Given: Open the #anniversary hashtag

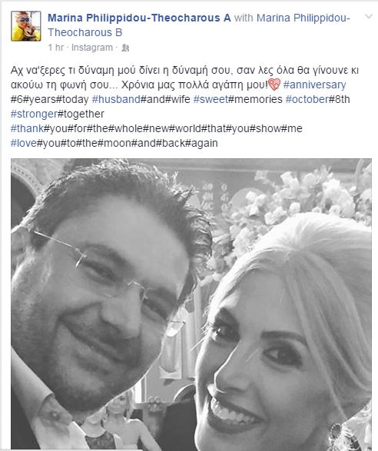Looking at the screenshot, I should pyautogui.click(x=314, y=85).
